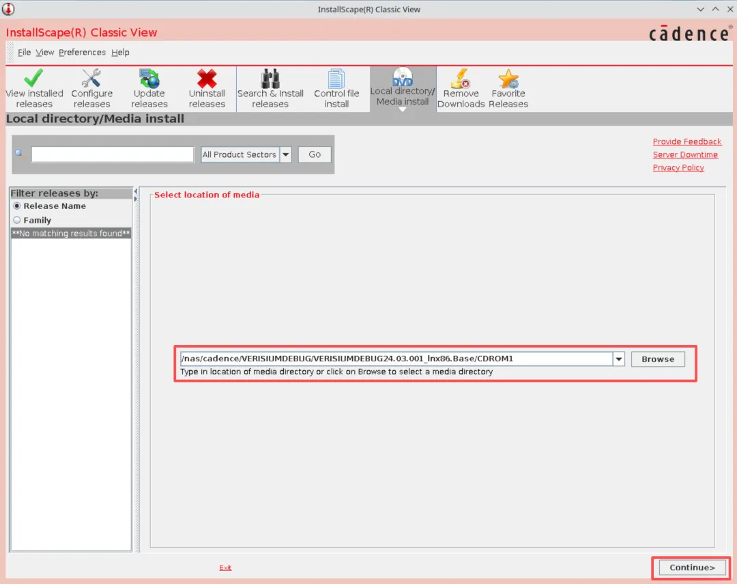The height and width of the screenshot is (584, 737).
Task: Open the Preferences menu
Action: click(x=83, y=52)
